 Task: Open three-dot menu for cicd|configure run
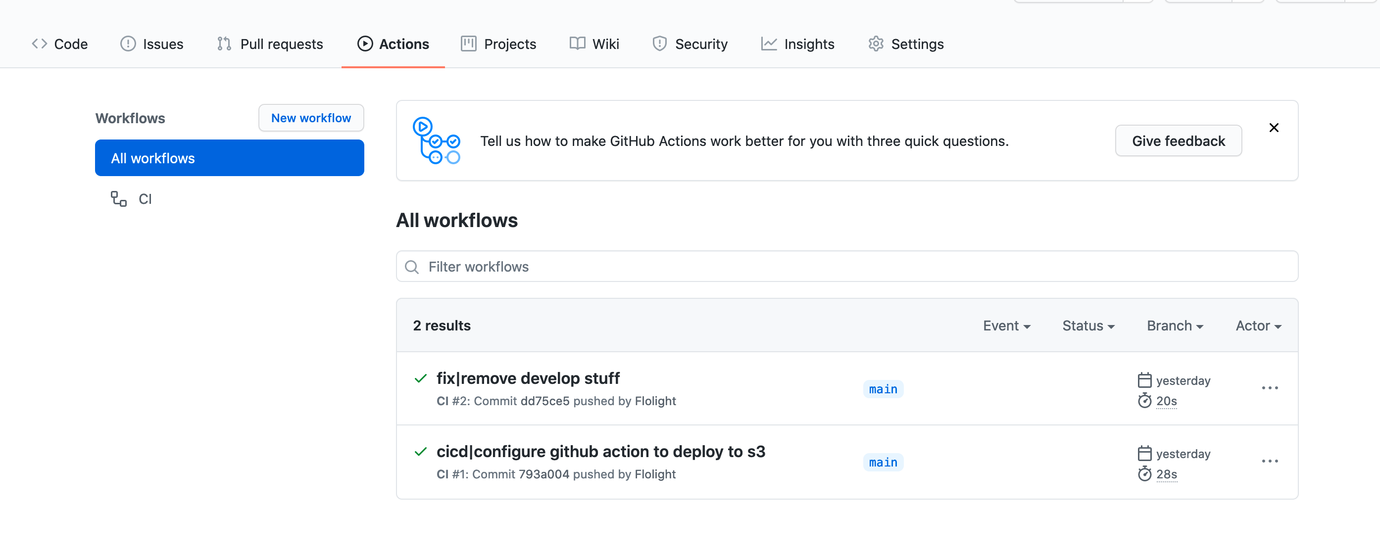(1269, 461)
